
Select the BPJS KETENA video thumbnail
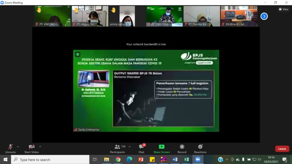tap(164, 16)
